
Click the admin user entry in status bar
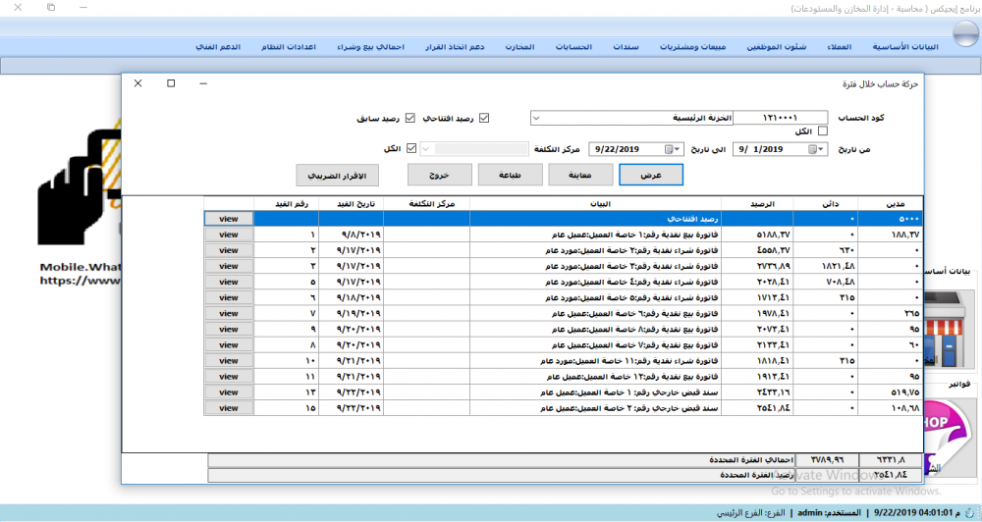(829, 512)
